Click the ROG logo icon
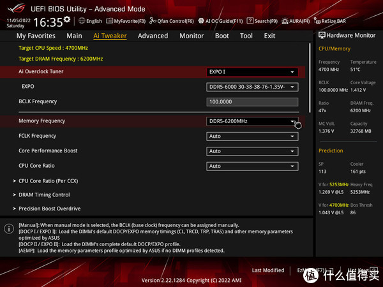Screen dimensions: 383x287 [16, 8]
